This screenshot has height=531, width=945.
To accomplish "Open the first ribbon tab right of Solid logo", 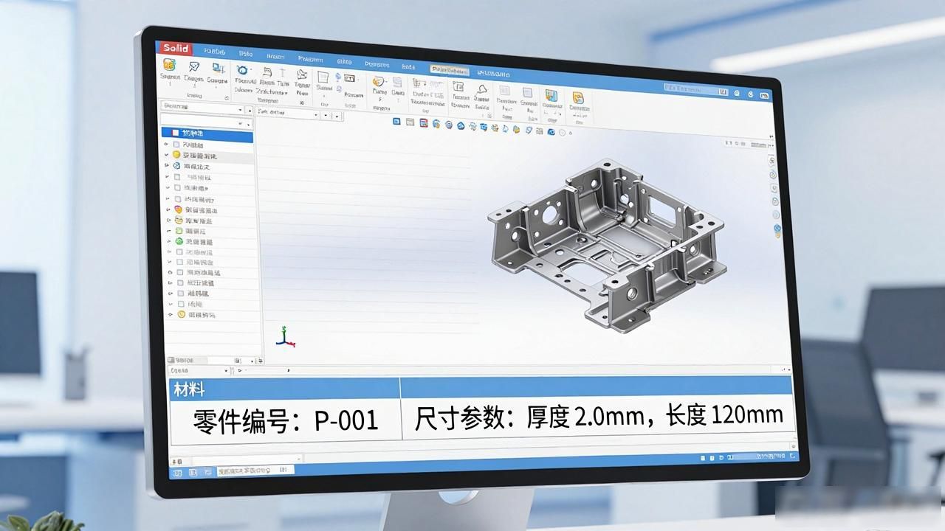I will coord(214,52).
